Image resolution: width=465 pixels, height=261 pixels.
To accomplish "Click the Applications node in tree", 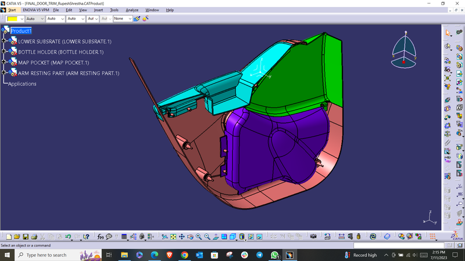I will [22, 84].
